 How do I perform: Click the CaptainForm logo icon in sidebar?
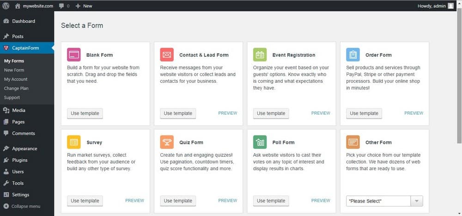tap(6, 48)
